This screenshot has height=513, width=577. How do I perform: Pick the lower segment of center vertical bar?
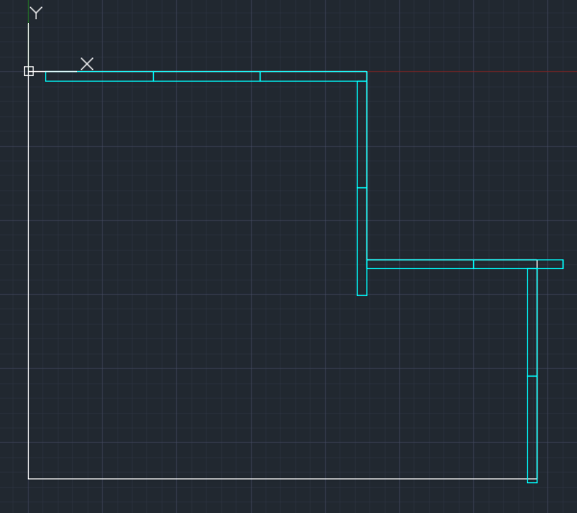(362, 241)
